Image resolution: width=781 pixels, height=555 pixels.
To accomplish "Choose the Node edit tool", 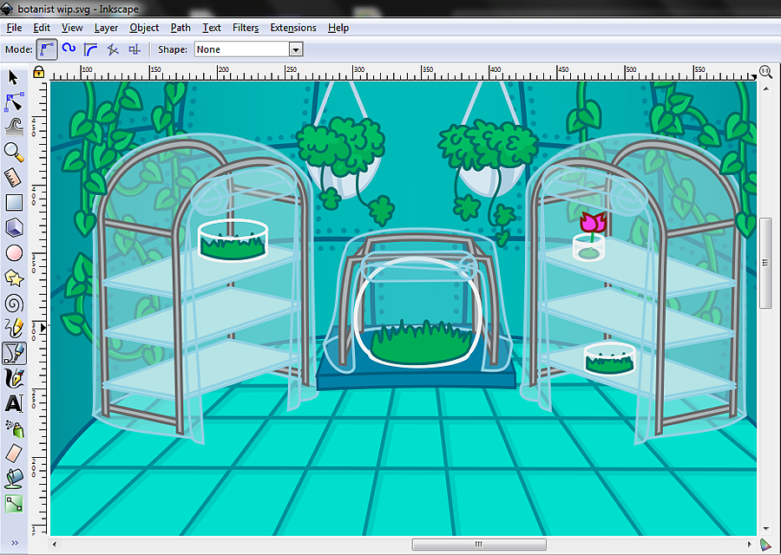I will click(14, 102).
